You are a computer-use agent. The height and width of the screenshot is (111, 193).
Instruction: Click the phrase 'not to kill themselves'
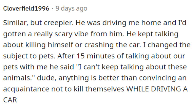pos(88,89)
